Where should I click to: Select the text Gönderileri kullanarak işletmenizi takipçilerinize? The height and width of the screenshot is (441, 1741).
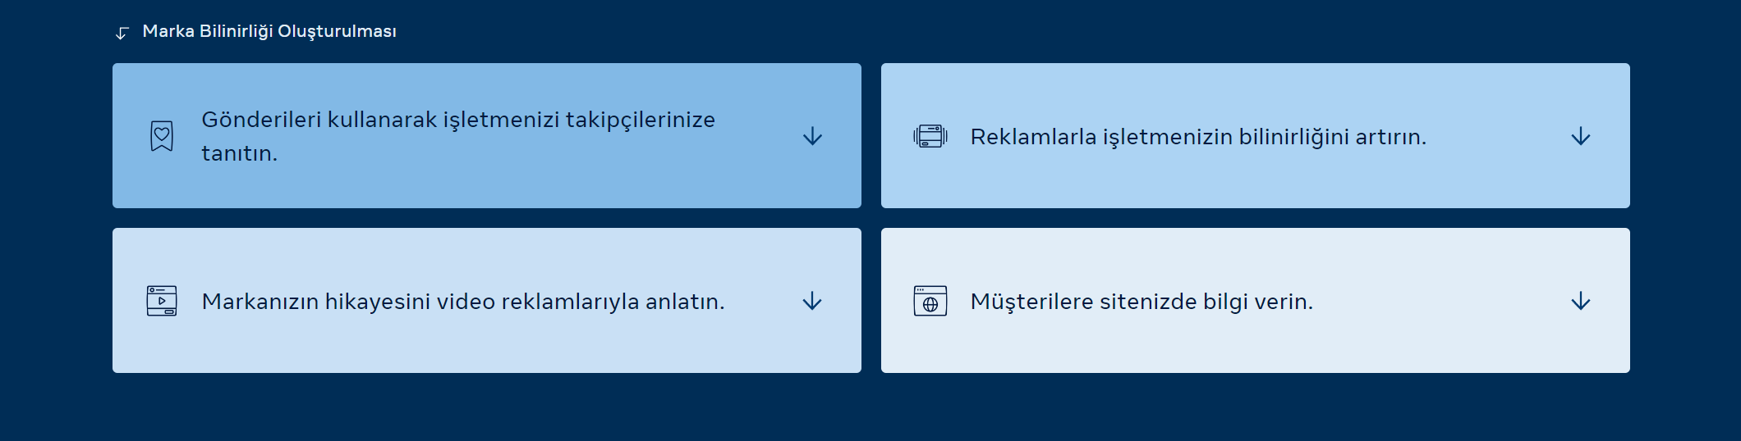(x=458, y=120)
